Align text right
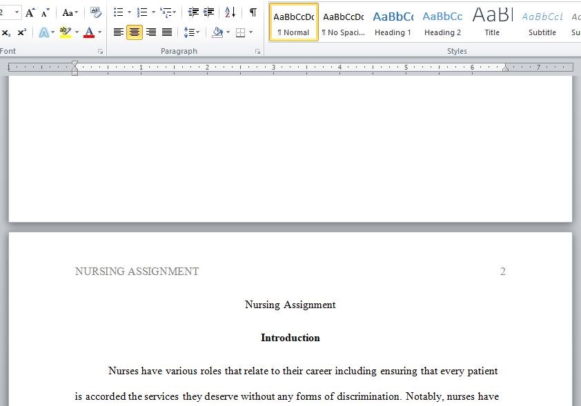The image size is (581, 406). coord(151,32)
